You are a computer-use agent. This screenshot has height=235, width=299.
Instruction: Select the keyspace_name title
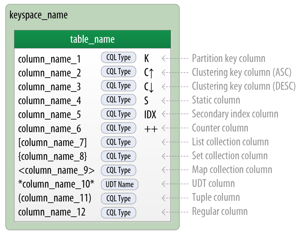(38, 15)
